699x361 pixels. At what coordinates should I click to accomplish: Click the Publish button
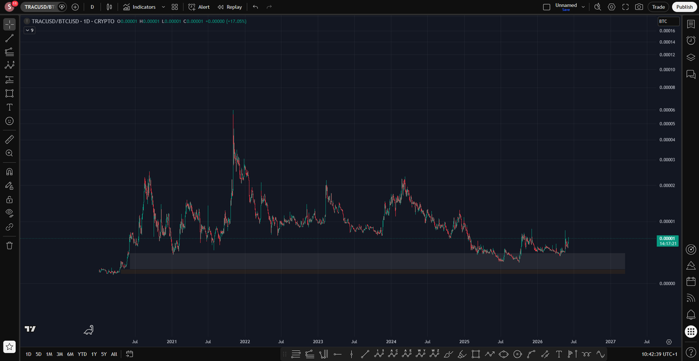tap(684, 7)
